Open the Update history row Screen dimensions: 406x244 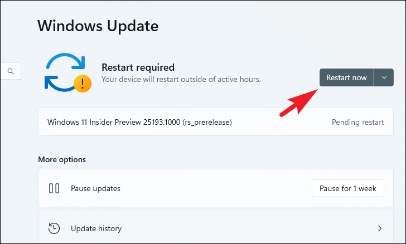[x=216, y=227]
